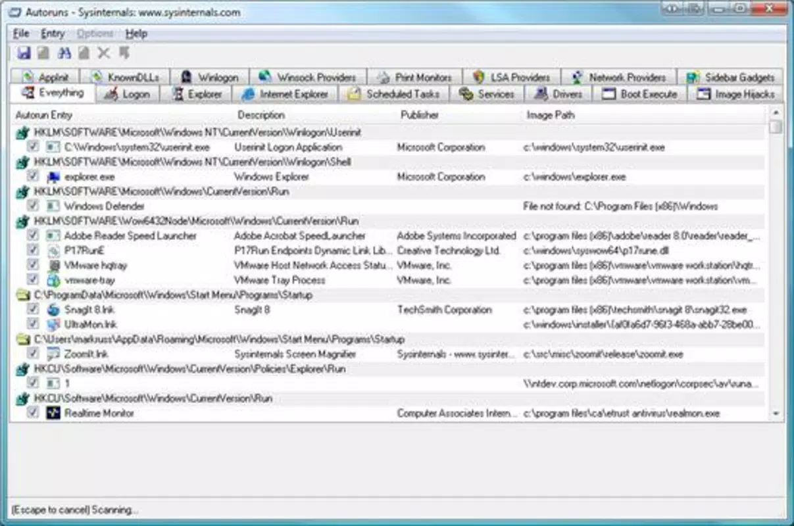This screenshot has height=526, width=794.
Task: Click folder icon of ProgramData Startup row
Action: click(24, 295)
